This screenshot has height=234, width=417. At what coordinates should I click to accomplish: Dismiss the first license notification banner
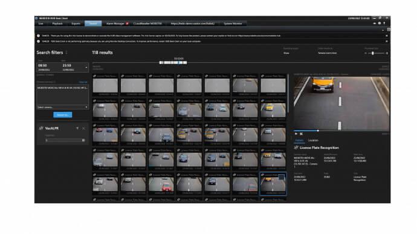tap(386, 36)
